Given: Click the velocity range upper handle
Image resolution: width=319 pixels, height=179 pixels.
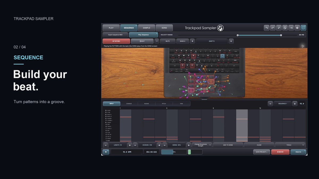Looking at the screenshot, I should (281, 35).
